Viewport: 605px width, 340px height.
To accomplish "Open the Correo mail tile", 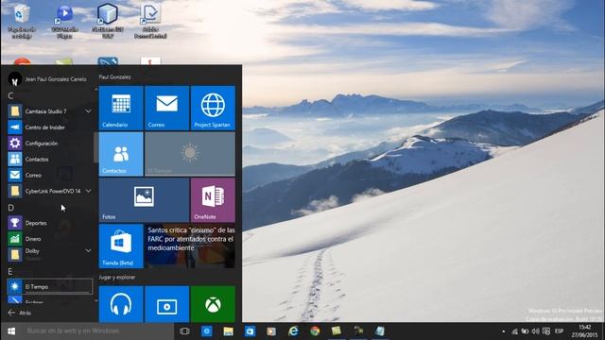I will point(166,108).
